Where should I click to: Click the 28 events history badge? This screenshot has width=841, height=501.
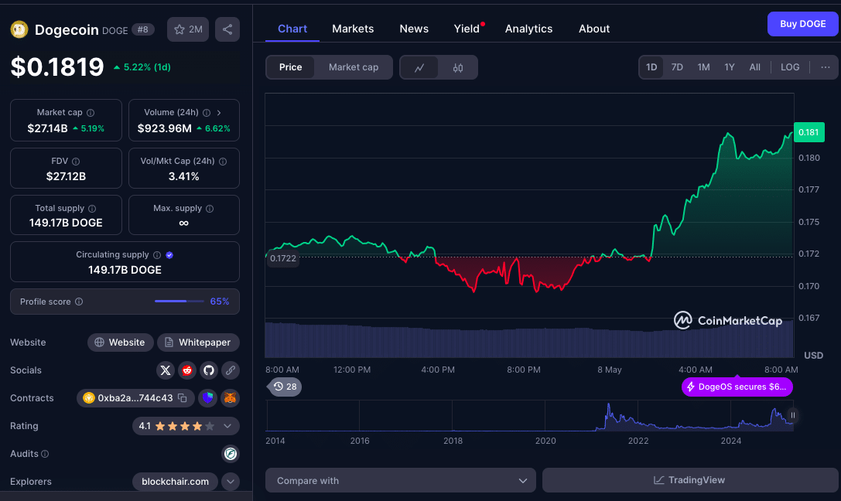285,387
